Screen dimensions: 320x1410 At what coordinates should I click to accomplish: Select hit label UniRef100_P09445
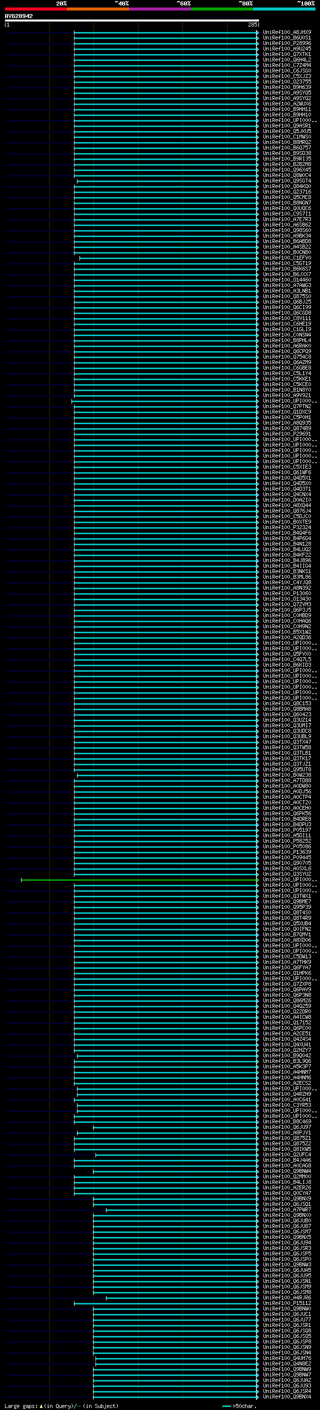pyautogui.click(x=287, y=857)
